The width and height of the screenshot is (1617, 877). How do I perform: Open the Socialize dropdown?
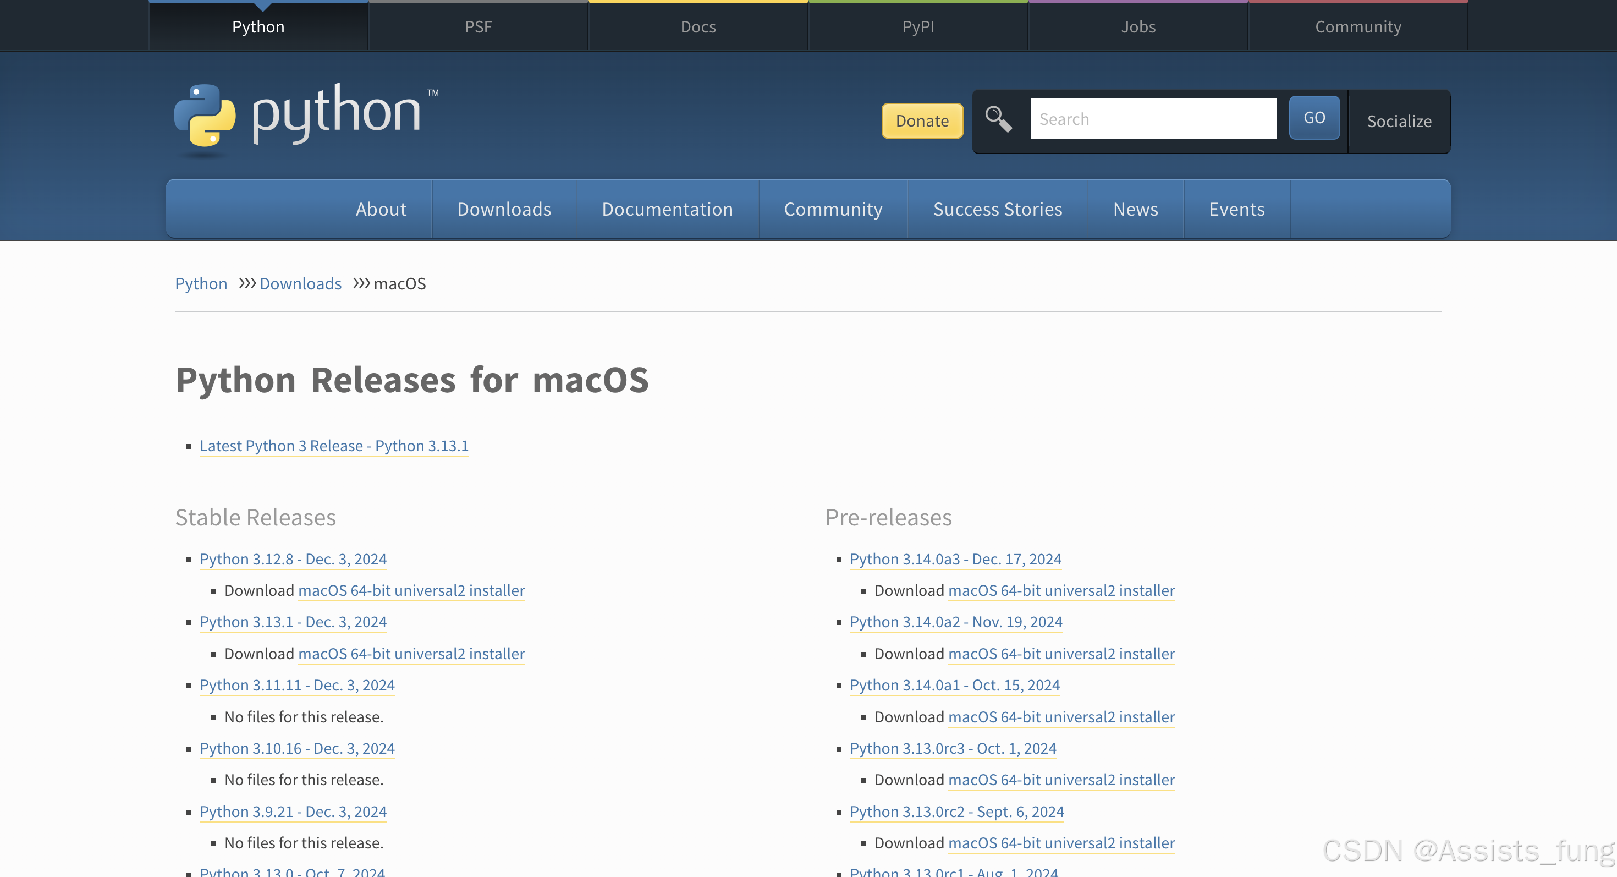click(x=1399, y=121)
